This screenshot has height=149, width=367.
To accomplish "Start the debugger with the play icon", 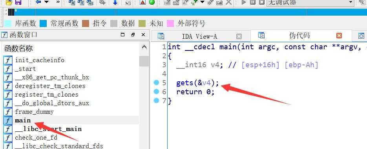I will [243, 2].
